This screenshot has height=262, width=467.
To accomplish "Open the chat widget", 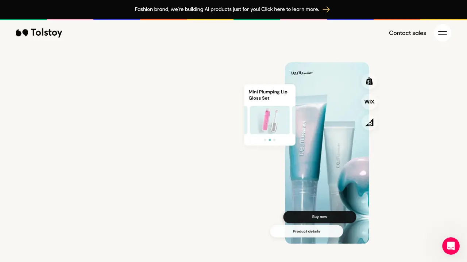I will click(451, 246).
